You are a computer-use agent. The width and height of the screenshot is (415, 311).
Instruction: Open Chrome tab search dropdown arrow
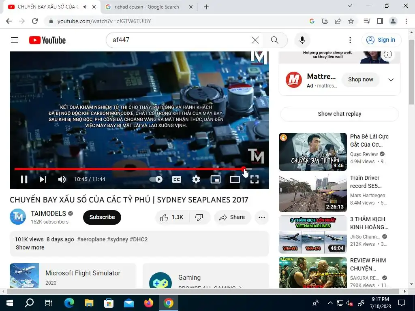(x=350, y=6)
